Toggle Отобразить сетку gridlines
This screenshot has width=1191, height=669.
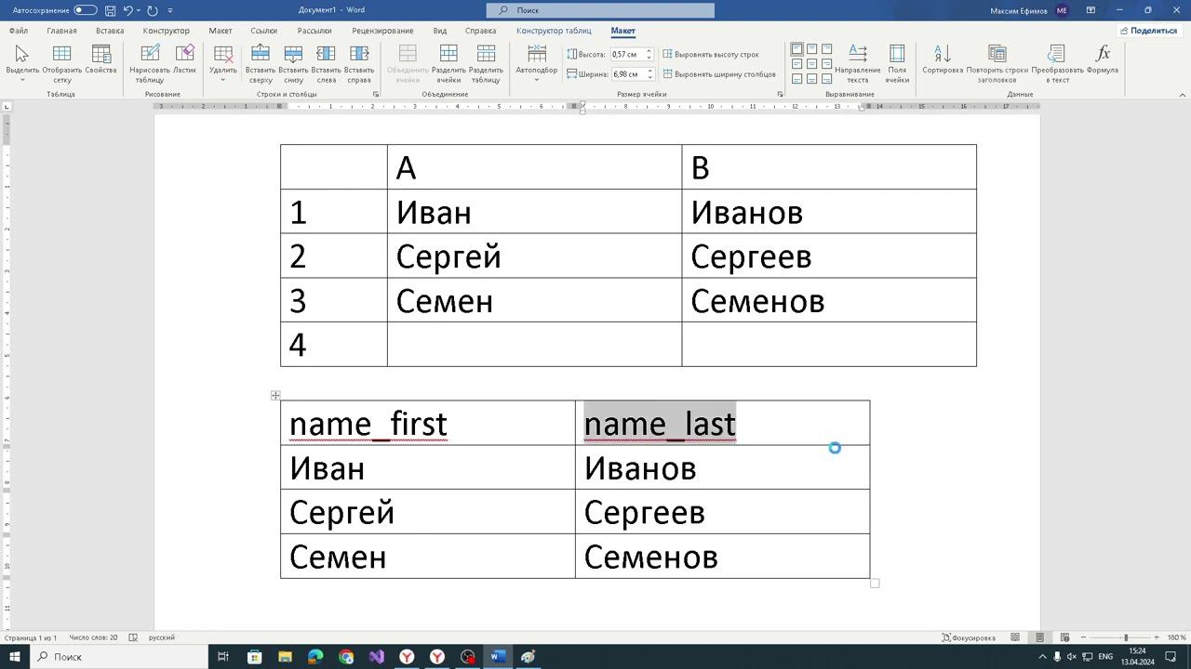(x=62, y=63)
